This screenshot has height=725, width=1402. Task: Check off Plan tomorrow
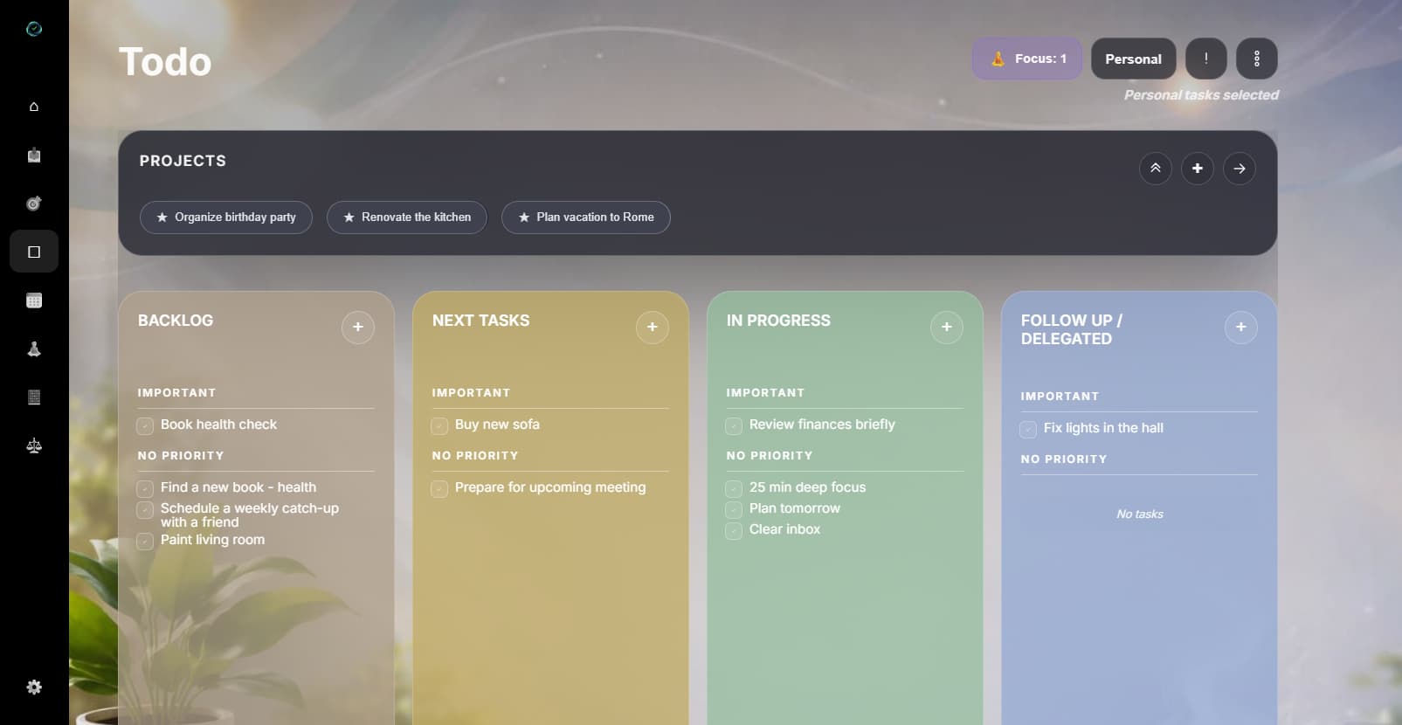[x=734, y=510]
